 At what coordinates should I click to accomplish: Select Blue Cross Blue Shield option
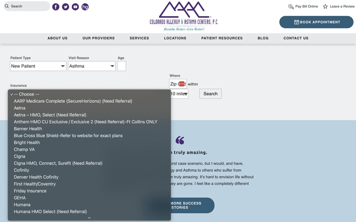click(x=89, y=136)
